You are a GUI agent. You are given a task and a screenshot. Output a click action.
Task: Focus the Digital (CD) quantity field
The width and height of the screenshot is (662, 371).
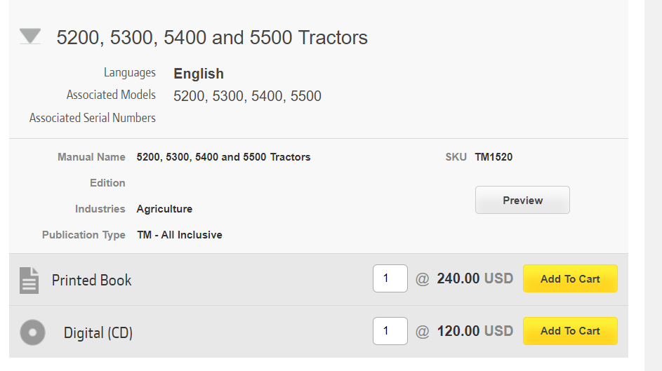pyautogui.click(x=390, y=331)
